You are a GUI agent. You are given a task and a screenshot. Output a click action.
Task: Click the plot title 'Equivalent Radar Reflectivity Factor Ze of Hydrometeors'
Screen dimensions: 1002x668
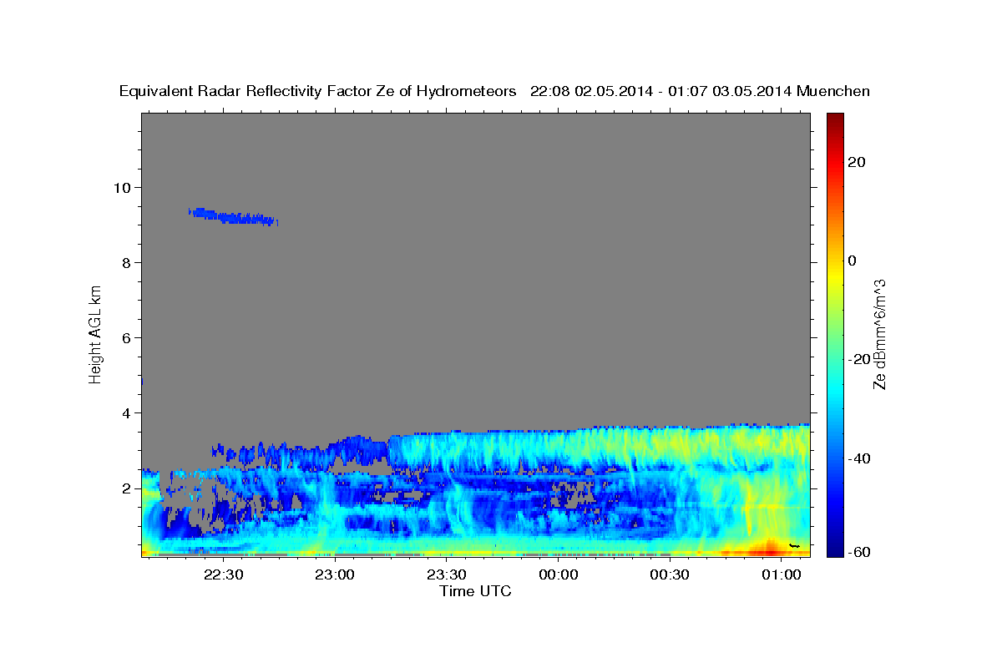click(318, 92)
